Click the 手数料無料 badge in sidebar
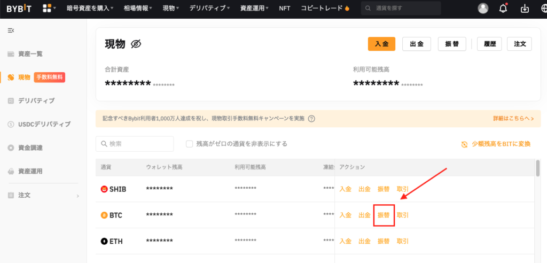This screenshot has width=547, height=263. (50, 77)
